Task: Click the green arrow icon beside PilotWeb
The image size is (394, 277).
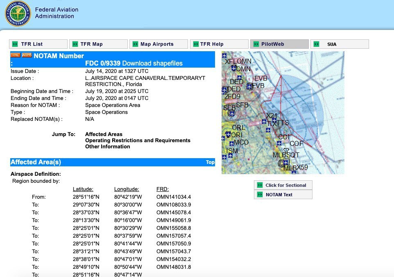Action: pos(256,44)
